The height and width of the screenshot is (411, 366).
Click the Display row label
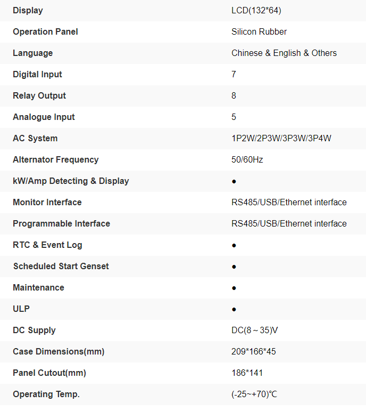[x=28, y=10]
